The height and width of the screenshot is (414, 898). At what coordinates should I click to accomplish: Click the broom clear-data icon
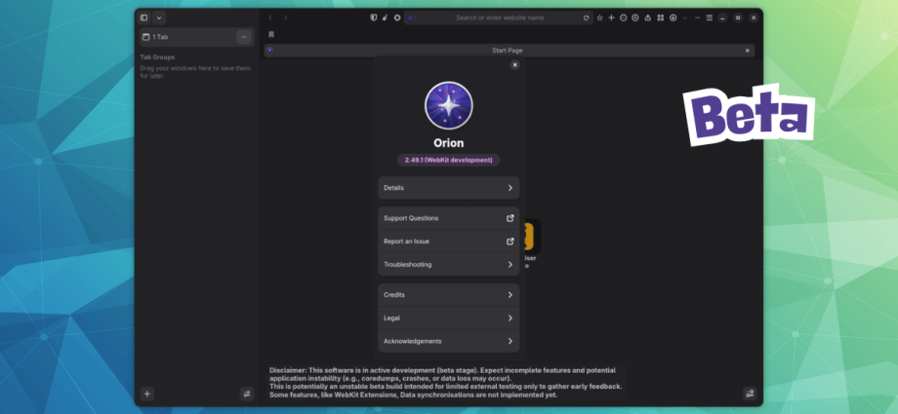[385, 18]
